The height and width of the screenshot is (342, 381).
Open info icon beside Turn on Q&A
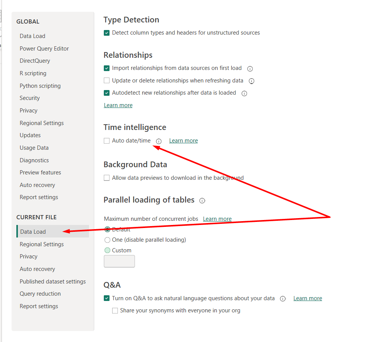pyautogui.click(x=283, y=299)
